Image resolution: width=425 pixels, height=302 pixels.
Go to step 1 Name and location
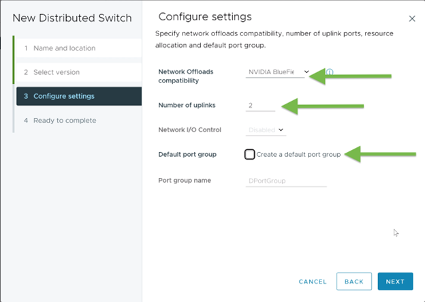pos(65,48)
